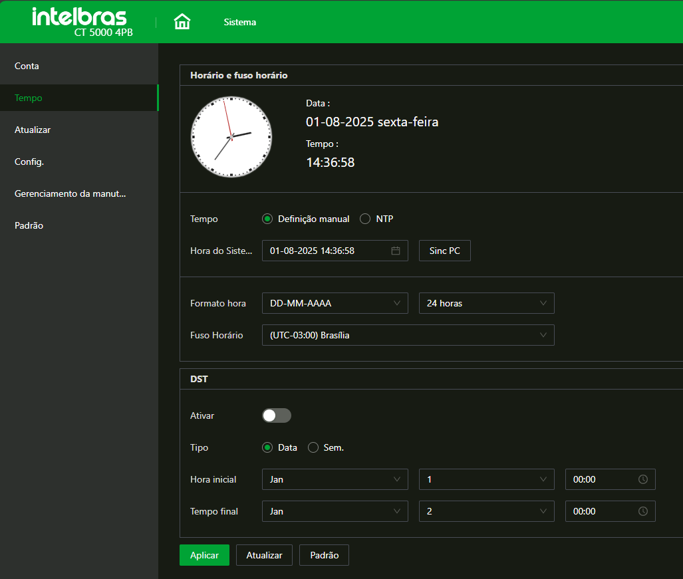Enable the DST Ativar switch

tap(277, 415)
